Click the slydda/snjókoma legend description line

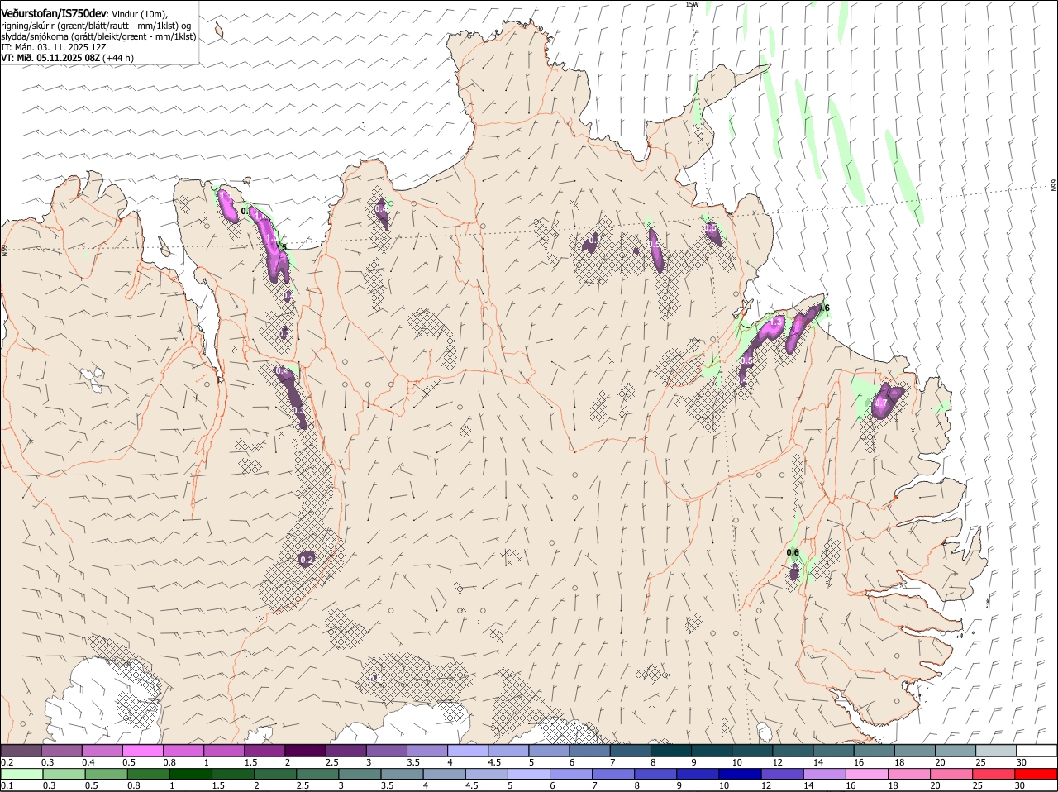[98, 36]
